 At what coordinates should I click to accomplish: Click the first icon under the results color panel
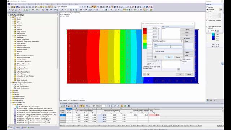pyautogui.click(x=208, y=100)
